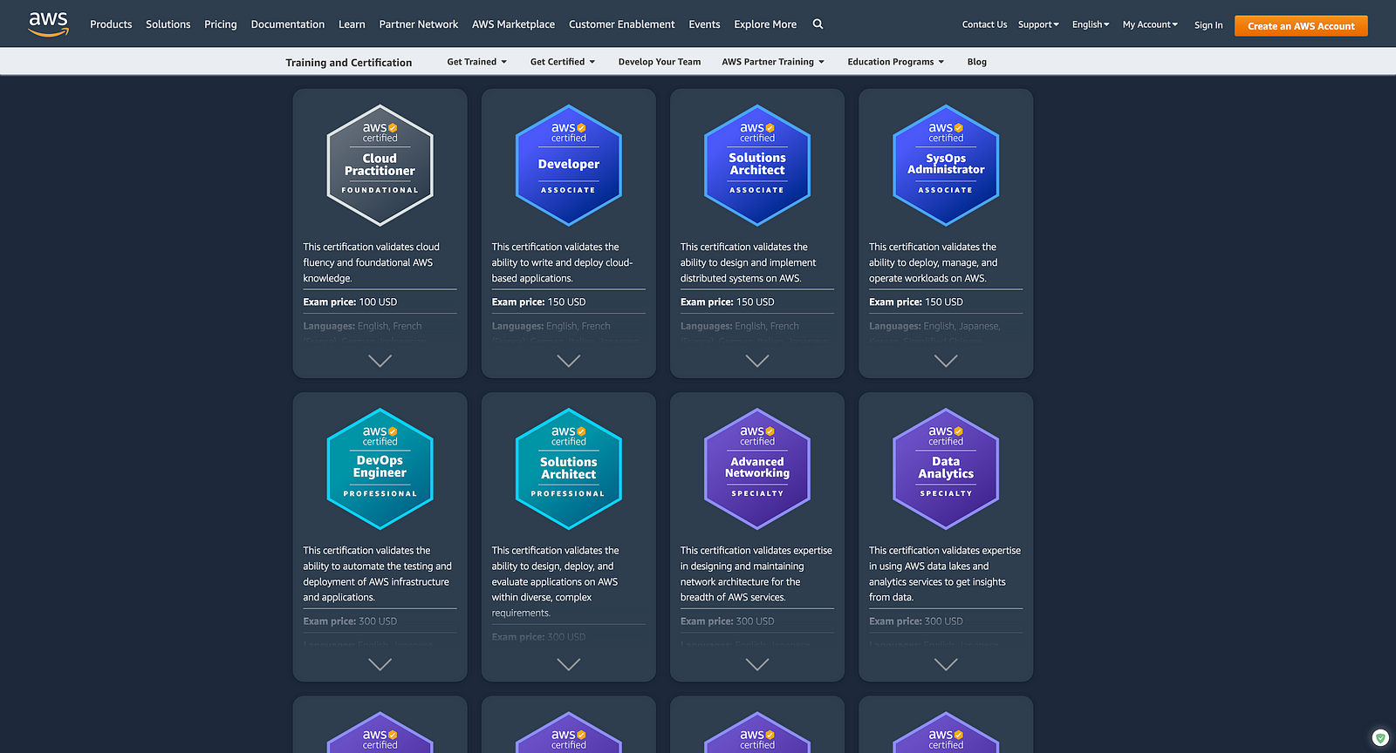Click the Developer card description text

click(563, 262)
